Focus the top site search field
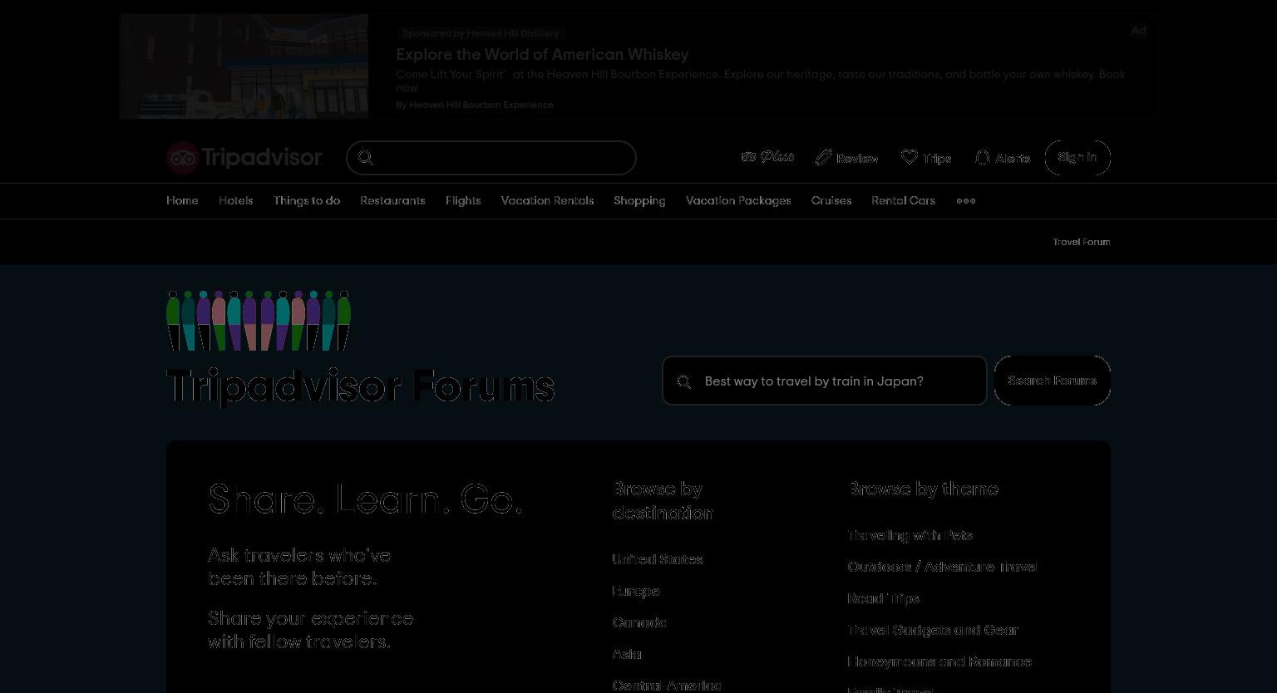Image resolution: width=1277 pixels, height=693 pixels. [491, 158]
